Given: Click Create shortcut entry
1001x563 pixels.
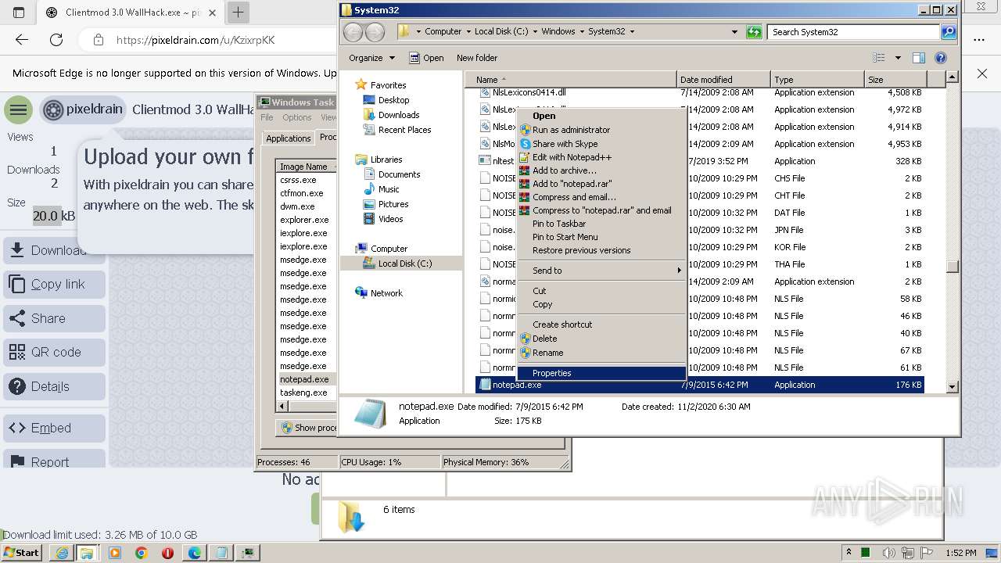Looking at the screenshot, I should (x=562, y=325).
